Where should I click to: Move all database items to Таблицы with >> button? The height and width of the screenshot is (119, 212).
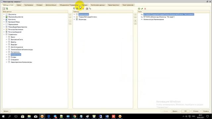pos(70,17)
